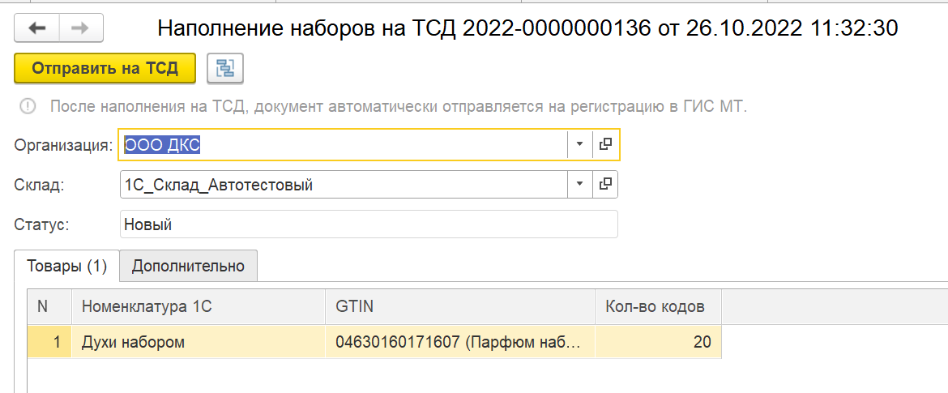The height and width of the screenshot is (393, 948).
Task: Select the GTIN cell 04630160171607
Action: [460, 342]
